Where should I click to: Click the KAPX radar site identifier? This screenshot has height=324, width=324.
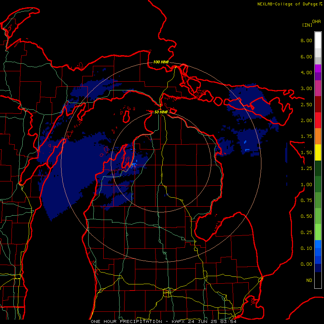click(x=179, y=321)
